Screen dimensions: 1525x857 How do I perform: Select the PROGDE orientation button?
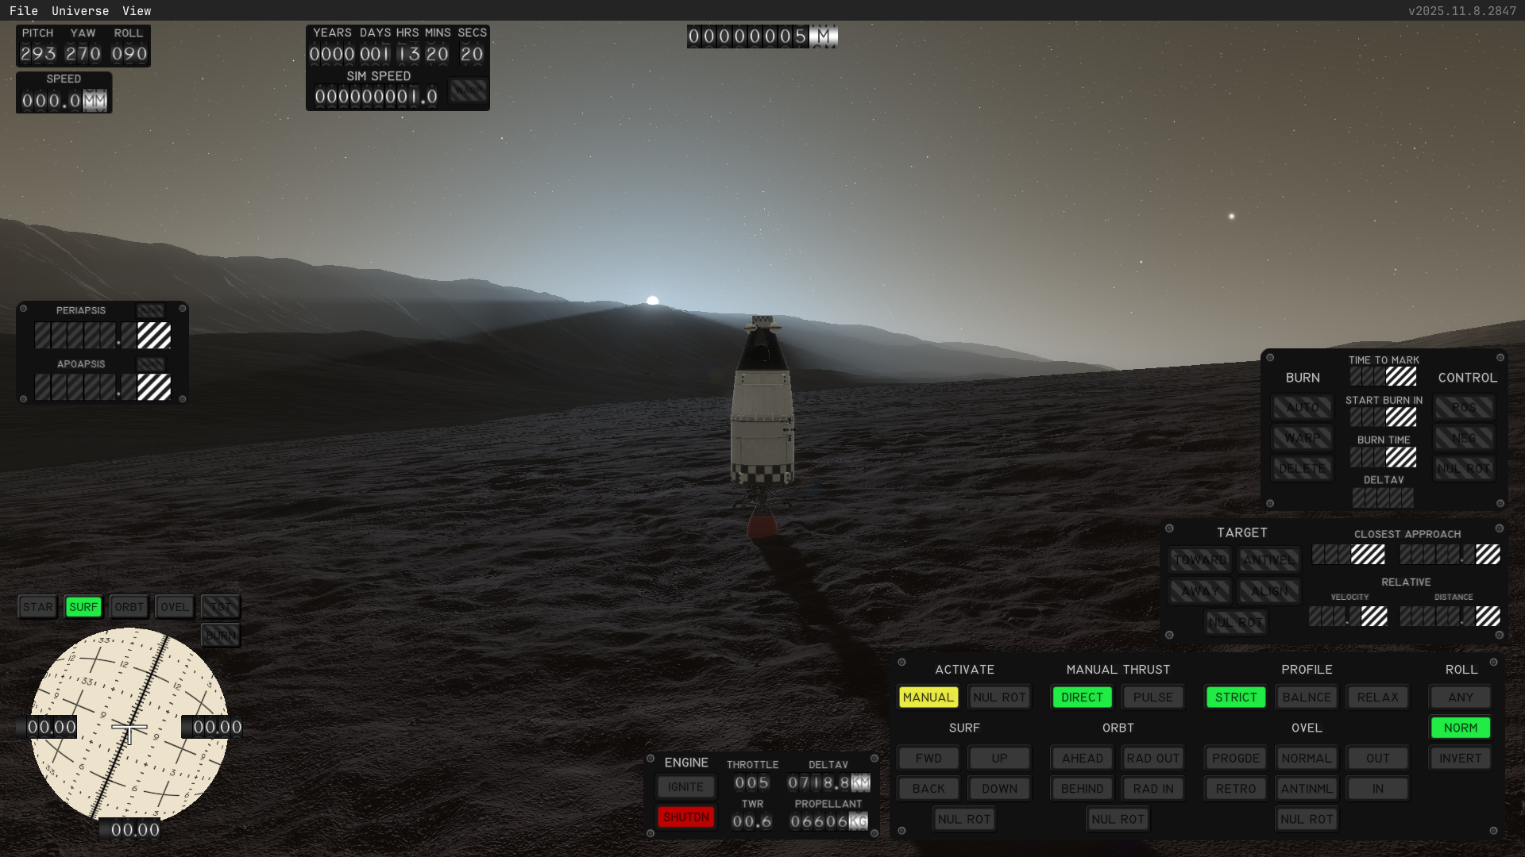coord(1235,758)
